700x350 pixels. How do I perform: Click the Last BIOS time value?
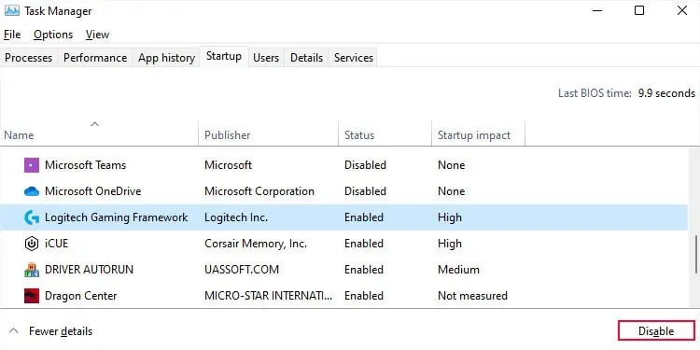[666, 93]
